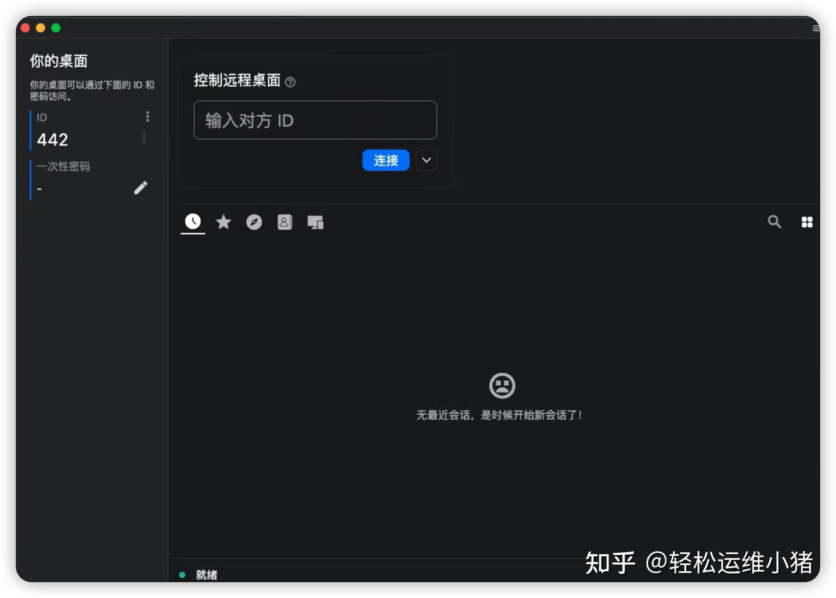
Task: Open the ID options three-dot menu
Action: point(147,117)
